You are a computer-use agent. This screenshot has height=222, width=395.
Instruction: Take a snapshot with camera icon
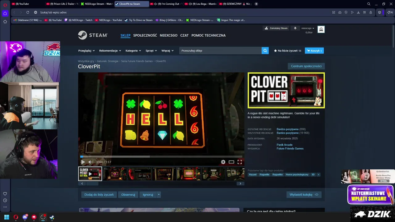pos(340,12)
